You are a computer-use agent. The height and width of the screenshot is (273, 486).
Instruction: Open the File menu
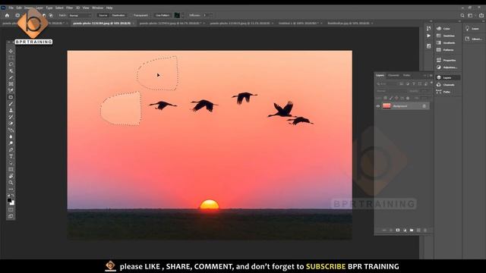point(11,8)
